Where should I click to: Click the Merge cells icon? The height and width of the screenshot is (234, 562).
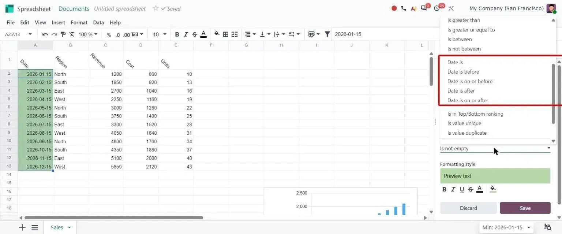235,34
